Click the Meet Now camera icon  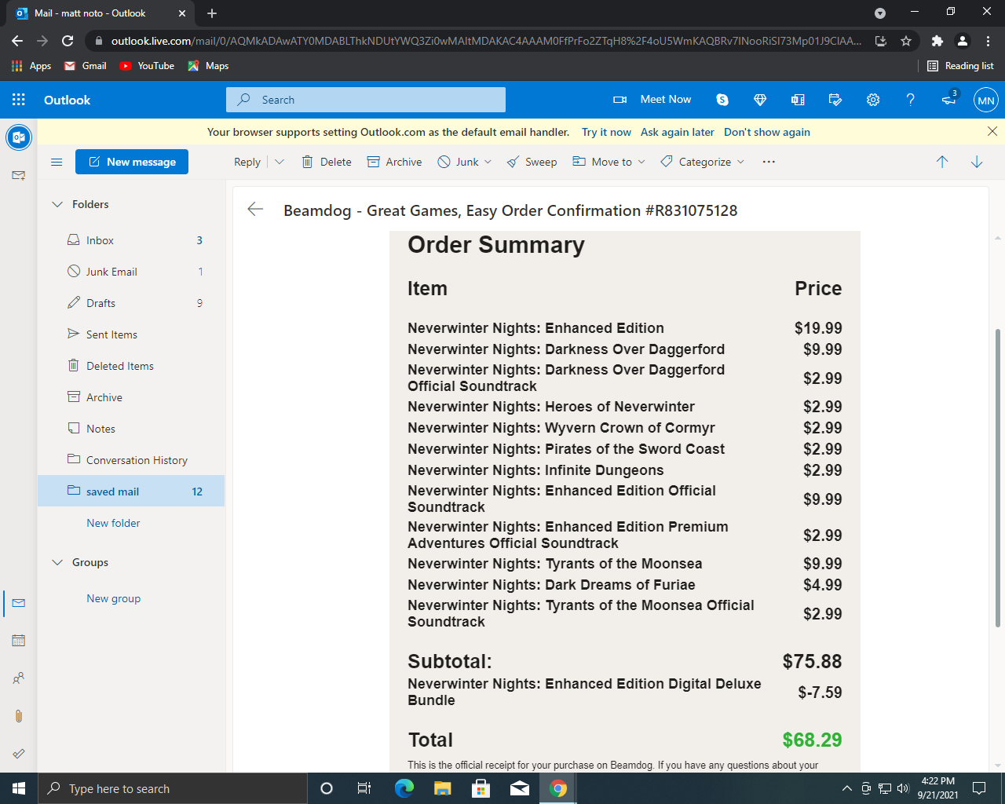pos(619,100)
